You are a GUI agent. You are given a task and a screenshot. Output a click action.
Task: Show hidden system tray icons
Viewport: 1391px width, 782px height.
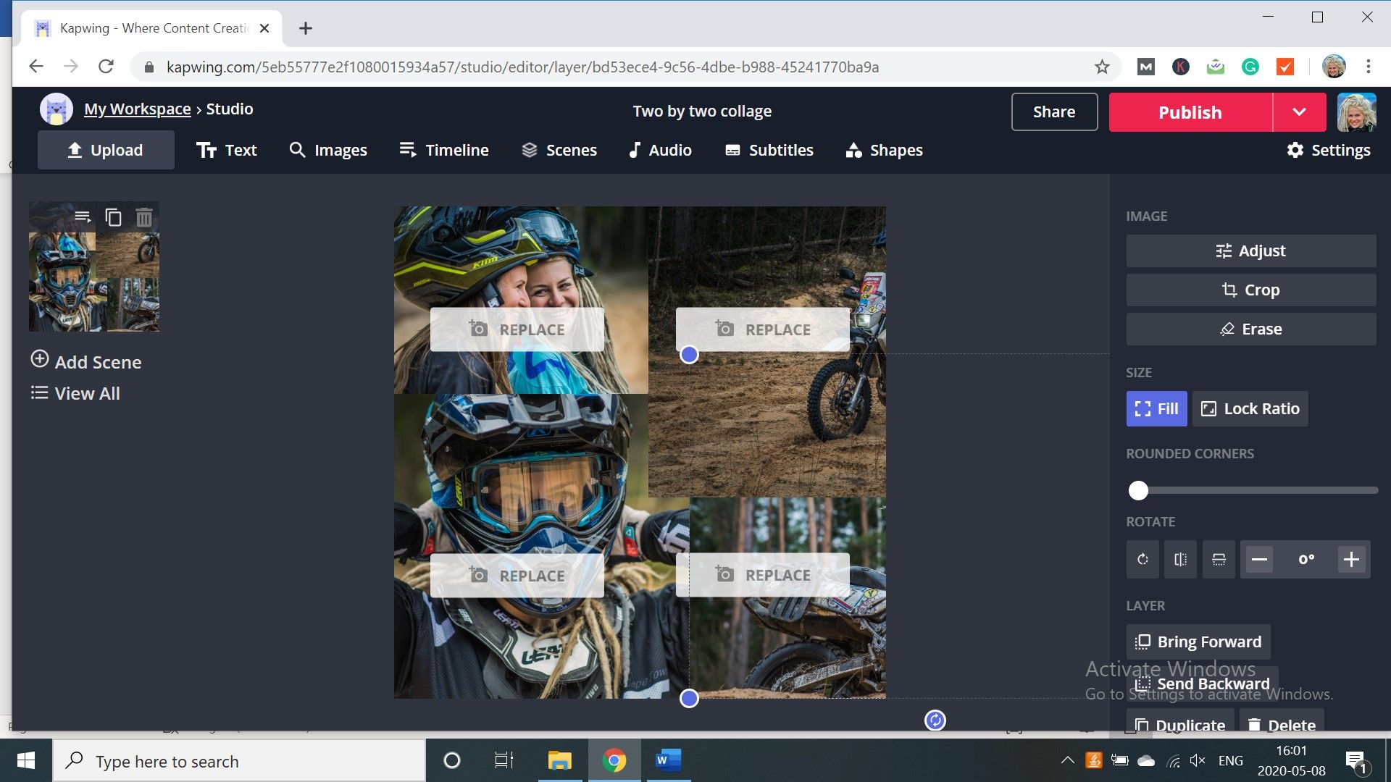1067,760
